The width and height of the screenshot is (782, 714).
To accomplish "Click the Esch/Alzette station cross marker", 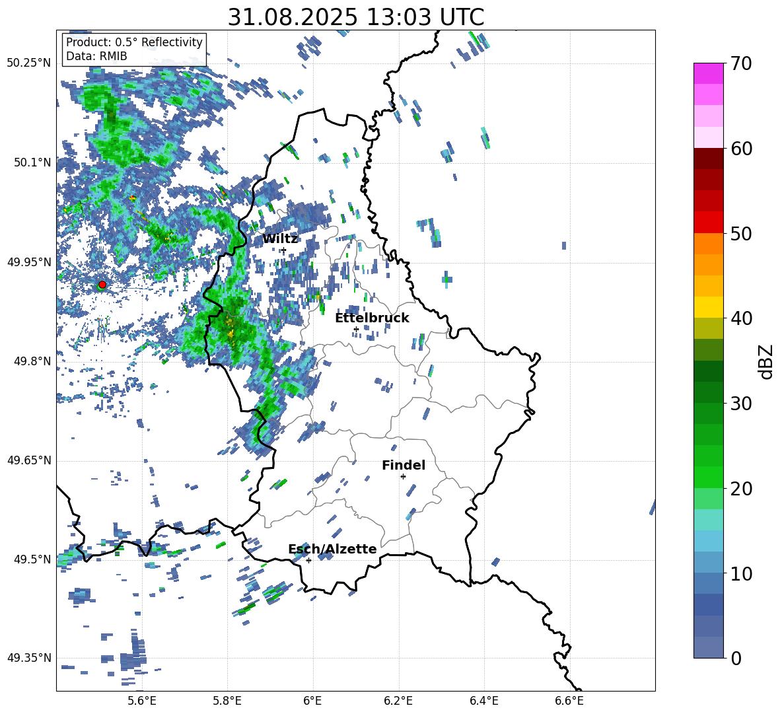I will click(308, 560).
